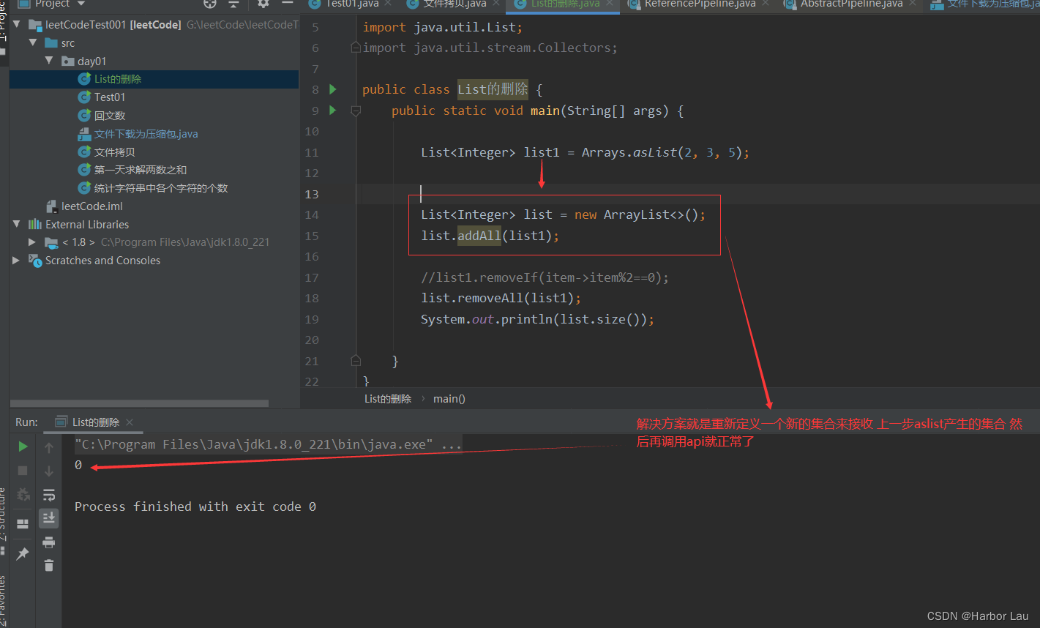The image size is (1040, 628).
Task: Collapse the leetCodeTest001 project node
Action: (18, 25)
